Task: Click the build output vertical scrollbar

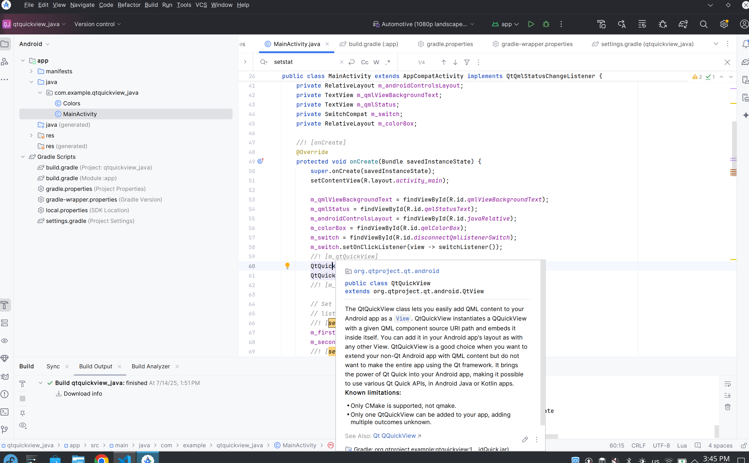Action: [x=717, y=432]
